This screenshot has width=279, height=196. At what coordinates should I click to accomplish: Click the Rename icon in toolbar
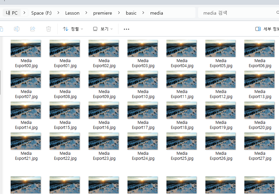click(16, 29)
